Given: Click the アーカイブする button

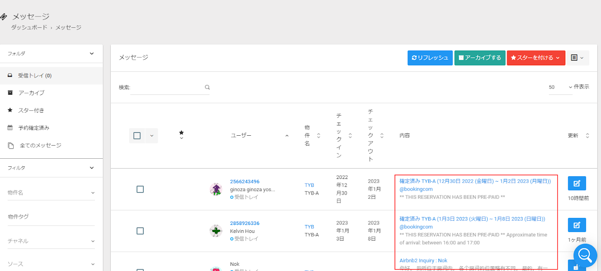Looking at the screenshot, I should tap(479, 58).
